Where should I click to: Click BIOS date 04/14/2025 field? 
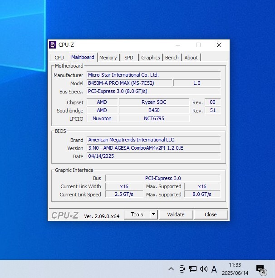(x=154, y=156)
